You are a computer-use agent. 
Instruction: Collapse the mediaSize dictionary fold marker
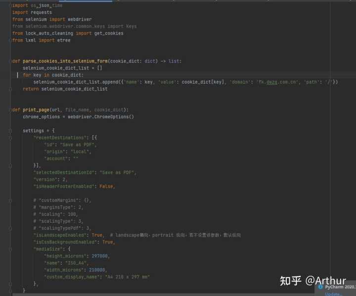[x=10, y=249]
